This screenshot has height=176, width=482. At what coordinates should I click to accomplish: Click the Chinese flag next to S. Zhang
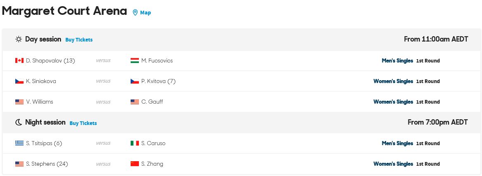(x=135, y=164)
